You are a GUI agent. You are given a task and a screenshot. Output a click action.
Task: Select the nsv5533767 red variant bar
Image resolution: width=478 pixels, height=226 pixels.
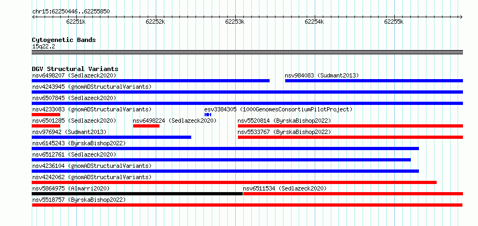(x=350, y=137)
